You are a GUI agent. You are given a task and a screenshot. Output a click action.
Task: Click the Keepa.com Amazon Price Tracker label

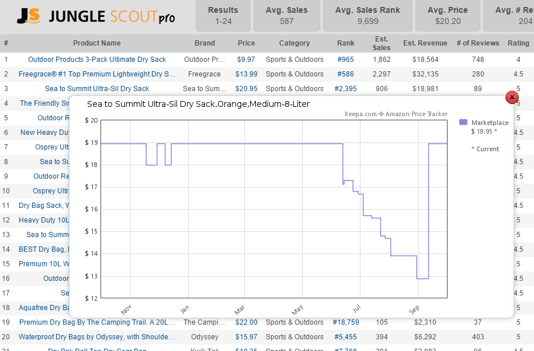pyautogui.click(x=396, y=114)
